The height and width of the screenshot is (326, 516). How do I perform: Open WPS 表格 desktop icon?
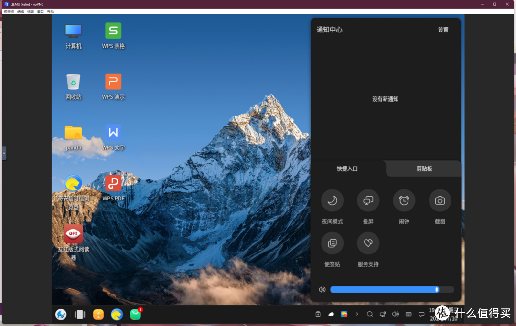click(x=113, y=32)
